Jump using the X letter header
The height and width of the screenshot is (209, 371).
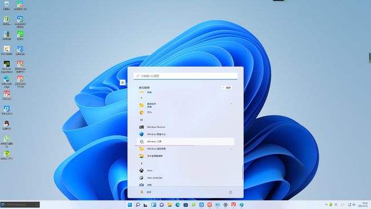coord(142,163)
